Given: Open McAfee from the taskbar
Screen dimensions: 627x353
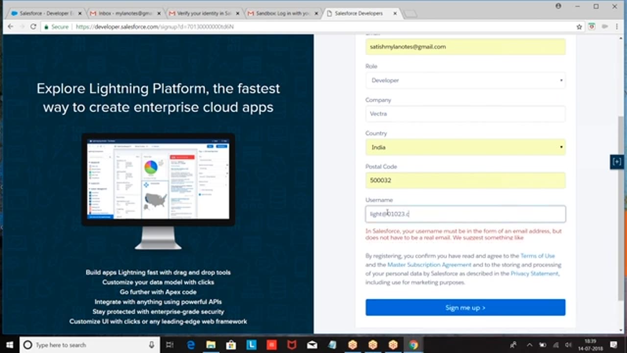Looking at the screenshot, I should click(292, 345).
